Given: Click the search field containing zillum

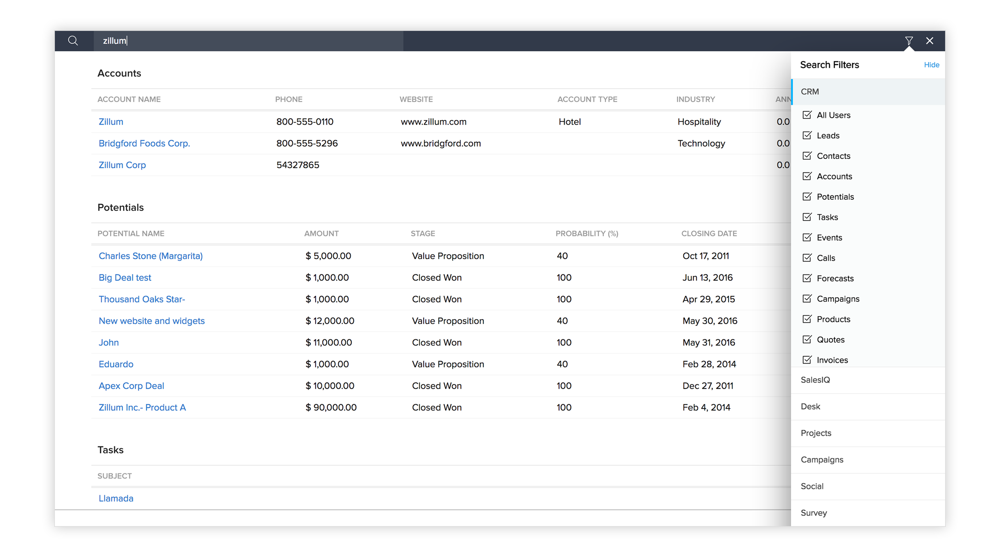Looking at the screenshot, I should 249,41.
